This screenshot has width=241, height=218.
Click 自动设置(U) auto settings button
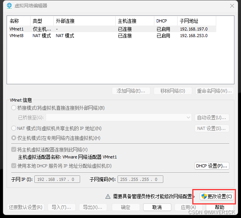click(x=212, y=118)
